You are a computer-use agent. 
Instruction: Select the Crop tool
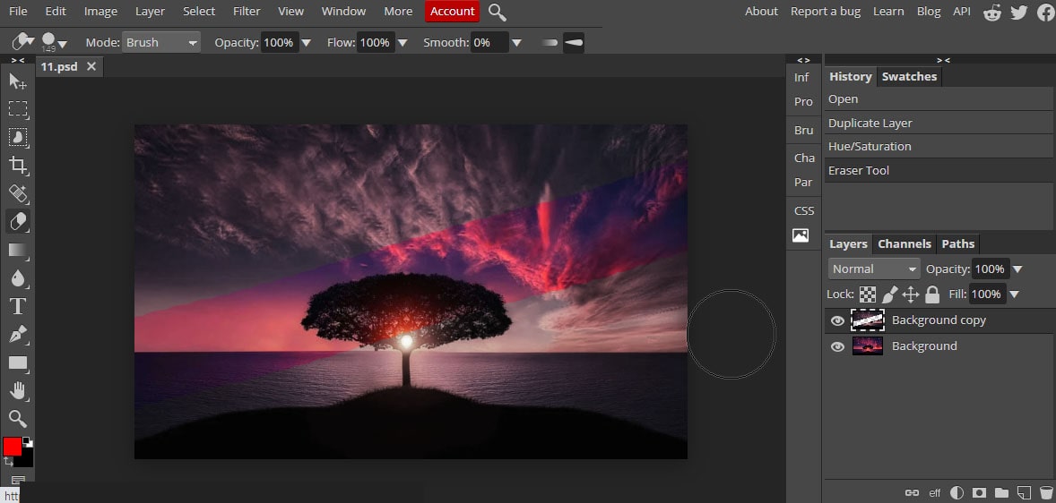(18, 166)
